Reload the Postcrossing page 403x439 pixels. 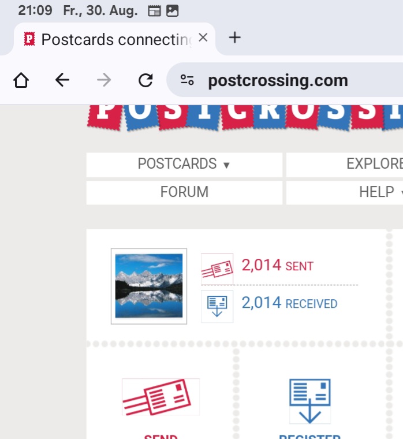click(145, 80)
